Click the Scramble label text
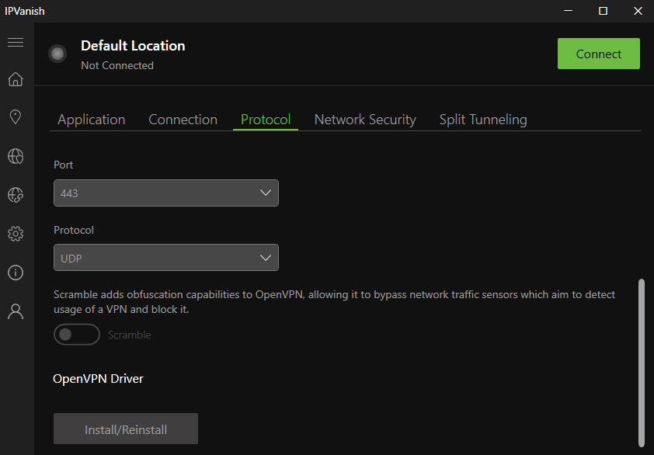 point(129,335)
